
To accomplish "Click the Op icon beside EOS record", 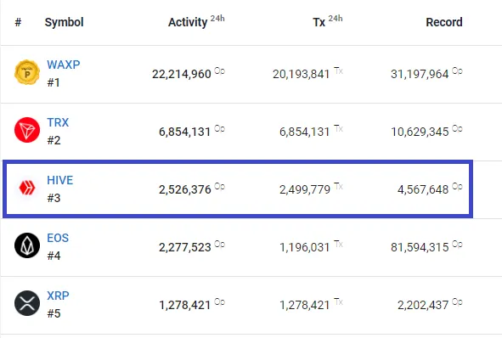I will coord(457,245).
